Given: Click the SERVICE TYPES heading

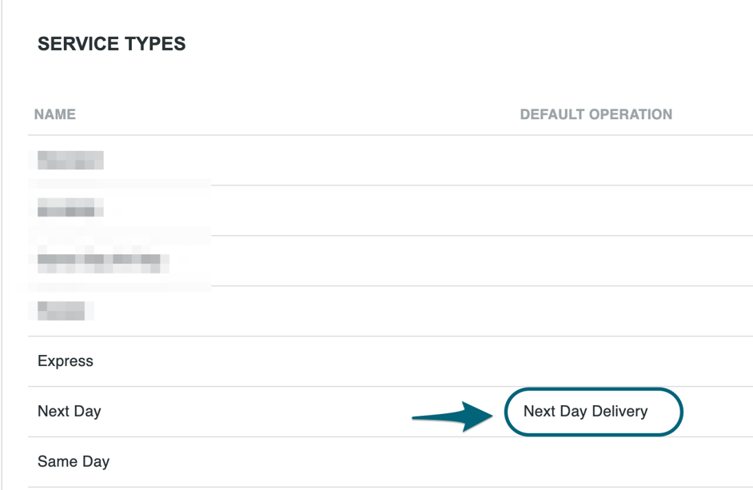Looking at the screenshot, I should click(111, 44).
